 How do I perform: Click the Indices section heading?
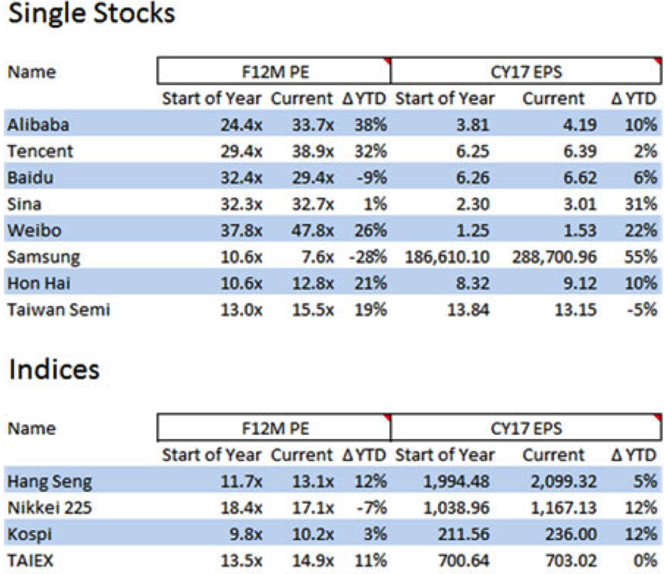(54, 370)
